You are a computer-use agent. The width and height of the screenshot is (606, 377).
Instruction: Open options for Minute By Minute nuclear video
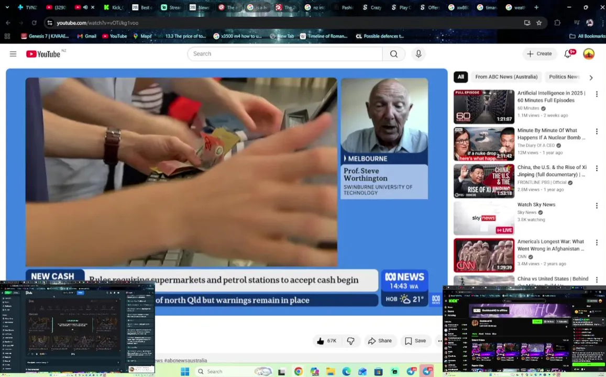pyautogui.click(x=597, y=132)
